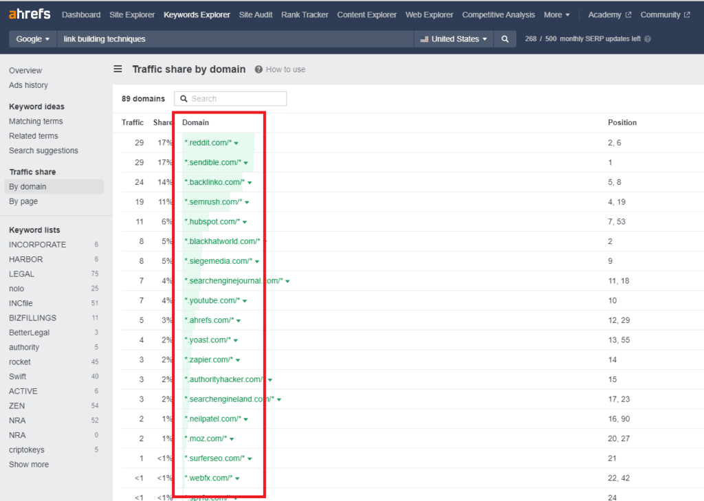Click the *.searchenginejournal.com/* domain
The width and height of the screenshot is (704, 501).
[234, 281]
